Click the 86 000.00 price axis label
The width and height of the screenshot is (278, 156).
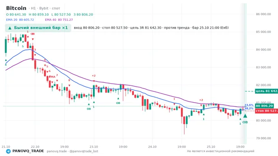[263, 14]
